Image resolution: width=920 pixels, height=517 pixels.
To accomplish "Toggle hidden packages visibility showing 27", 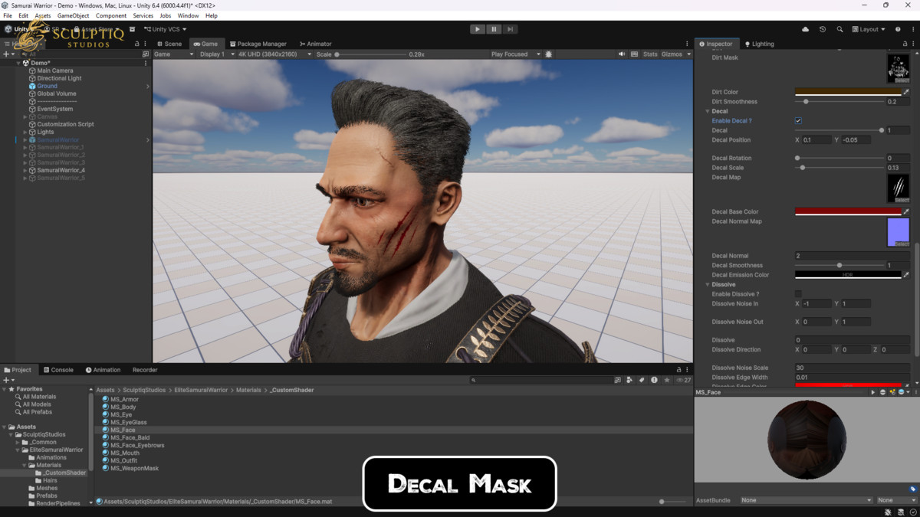I will tap(684, 380).
